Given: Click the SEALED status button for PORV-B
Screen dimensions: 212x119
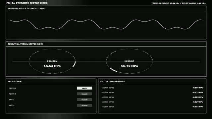Looking at the screenshot, I should pos(84,94).
